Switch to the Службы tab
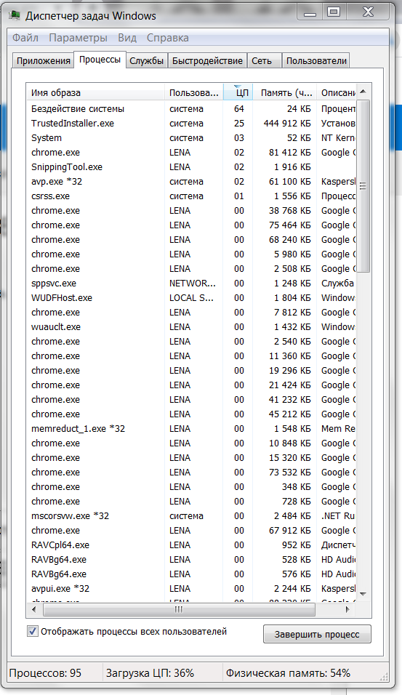The height and width of the screenshot is (695, 402). (147, 61)
